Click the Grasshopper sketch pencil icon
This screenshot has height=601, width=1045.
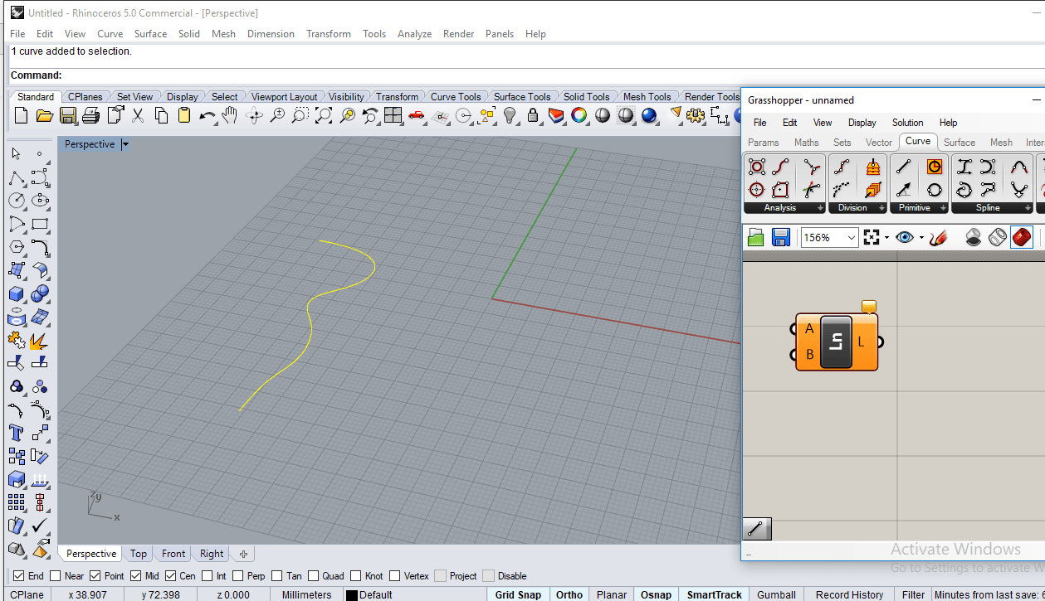[939, 238]
